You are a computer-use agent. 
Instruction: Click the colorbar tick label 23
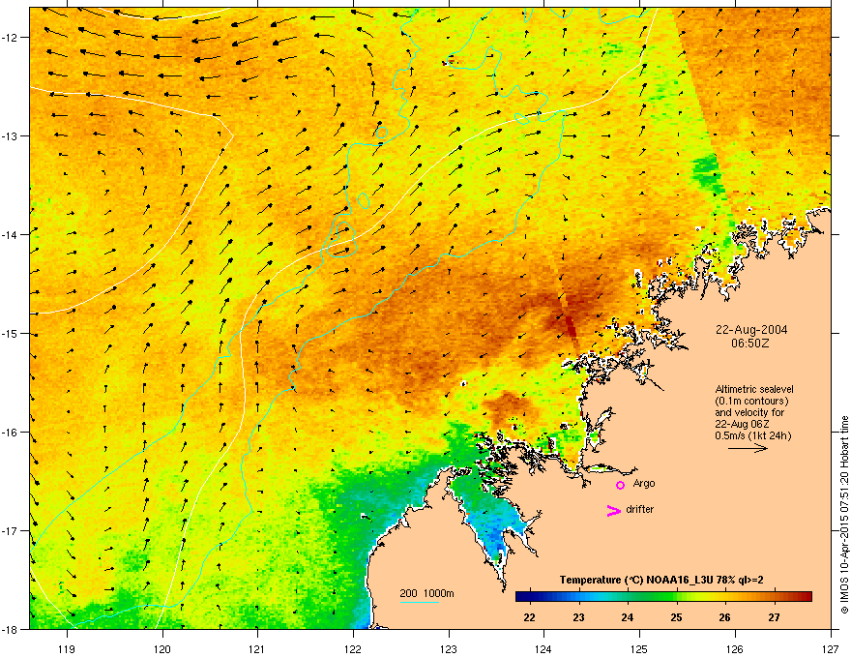(578, 617)
